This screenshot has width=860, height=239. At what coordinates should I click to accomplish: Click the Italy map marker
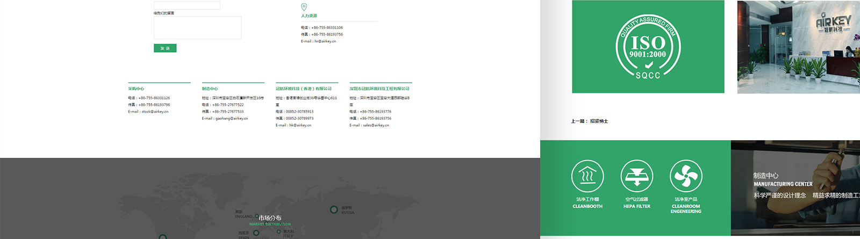coord(278,232)
